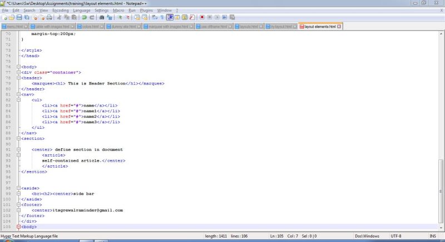Image resolution: width=445 pixels, height=242 pixels.
Task: Click the macro Playback icon
Action: click(x=217, y=18)
